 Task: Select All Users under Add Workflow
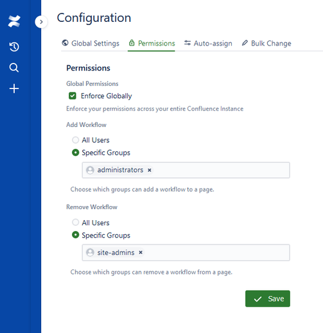pos(75,140)
